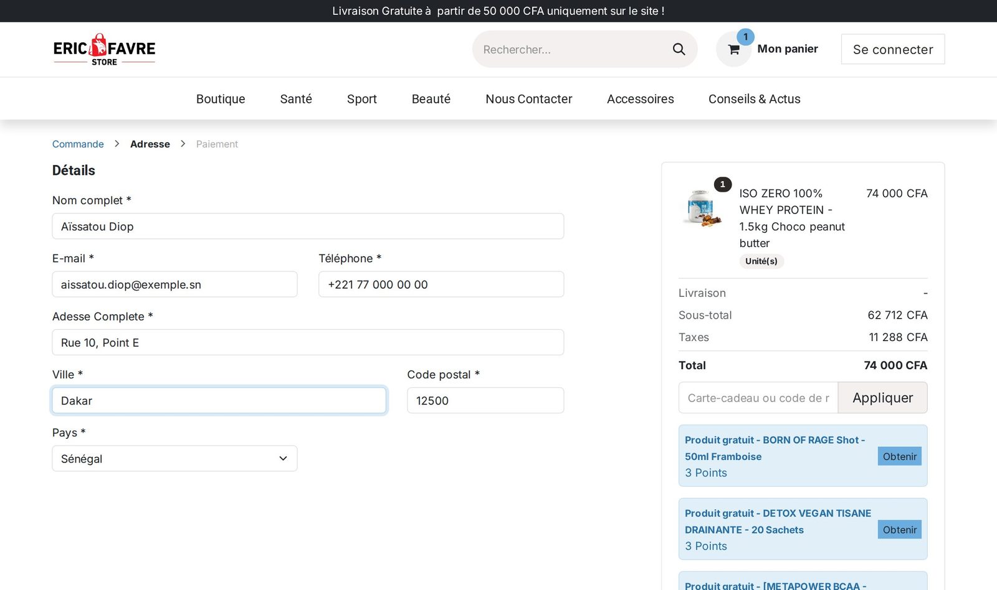Click the product quantity badge on thumbnail
This screenshot has height=590, width=997.
(722, 184)
